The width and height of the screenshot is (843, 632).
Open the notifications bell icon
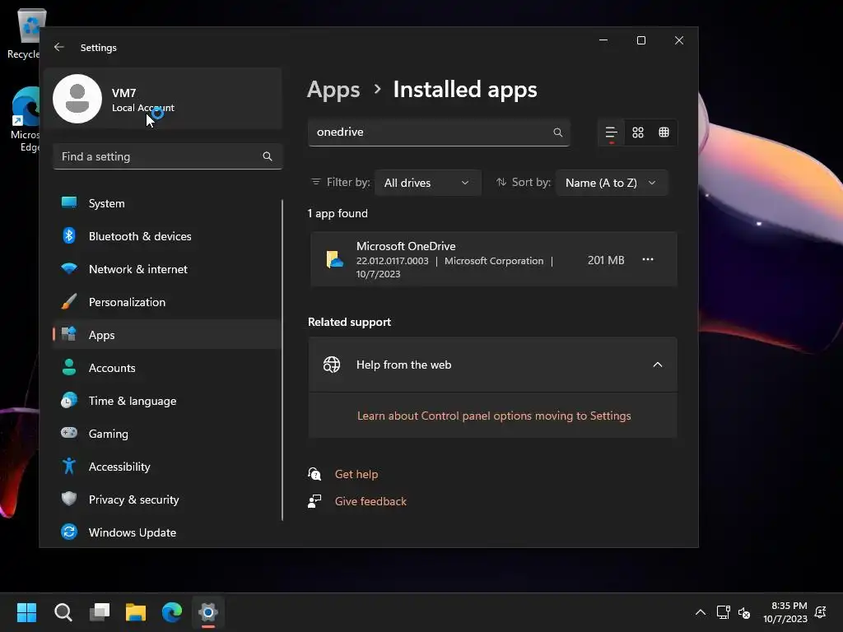pyautogui.click(x=821, y=612)
